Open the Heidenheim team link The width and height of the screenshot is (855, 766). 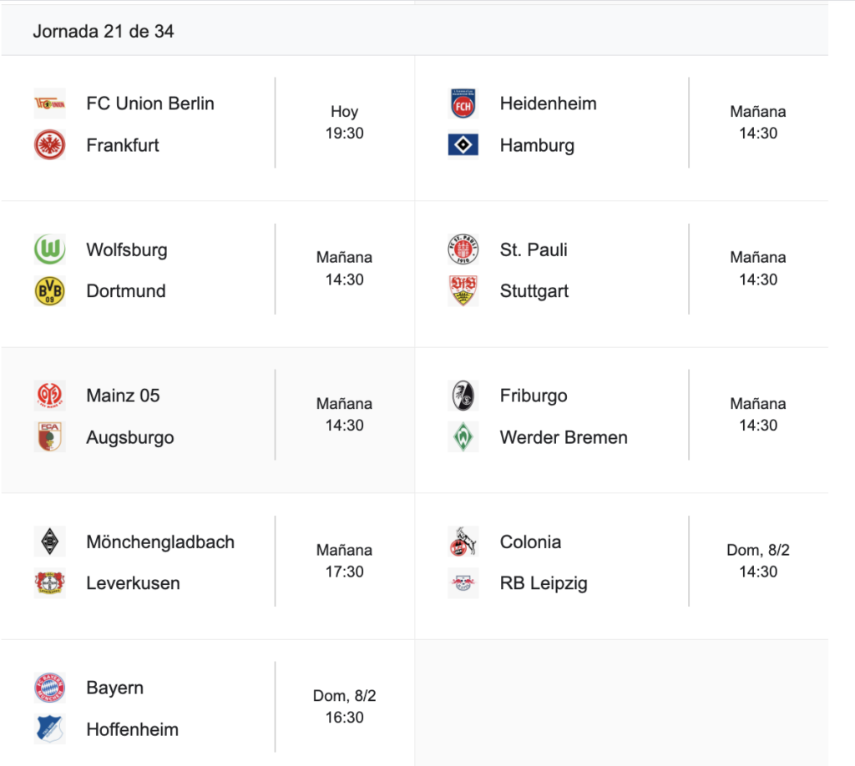[548, 103]
